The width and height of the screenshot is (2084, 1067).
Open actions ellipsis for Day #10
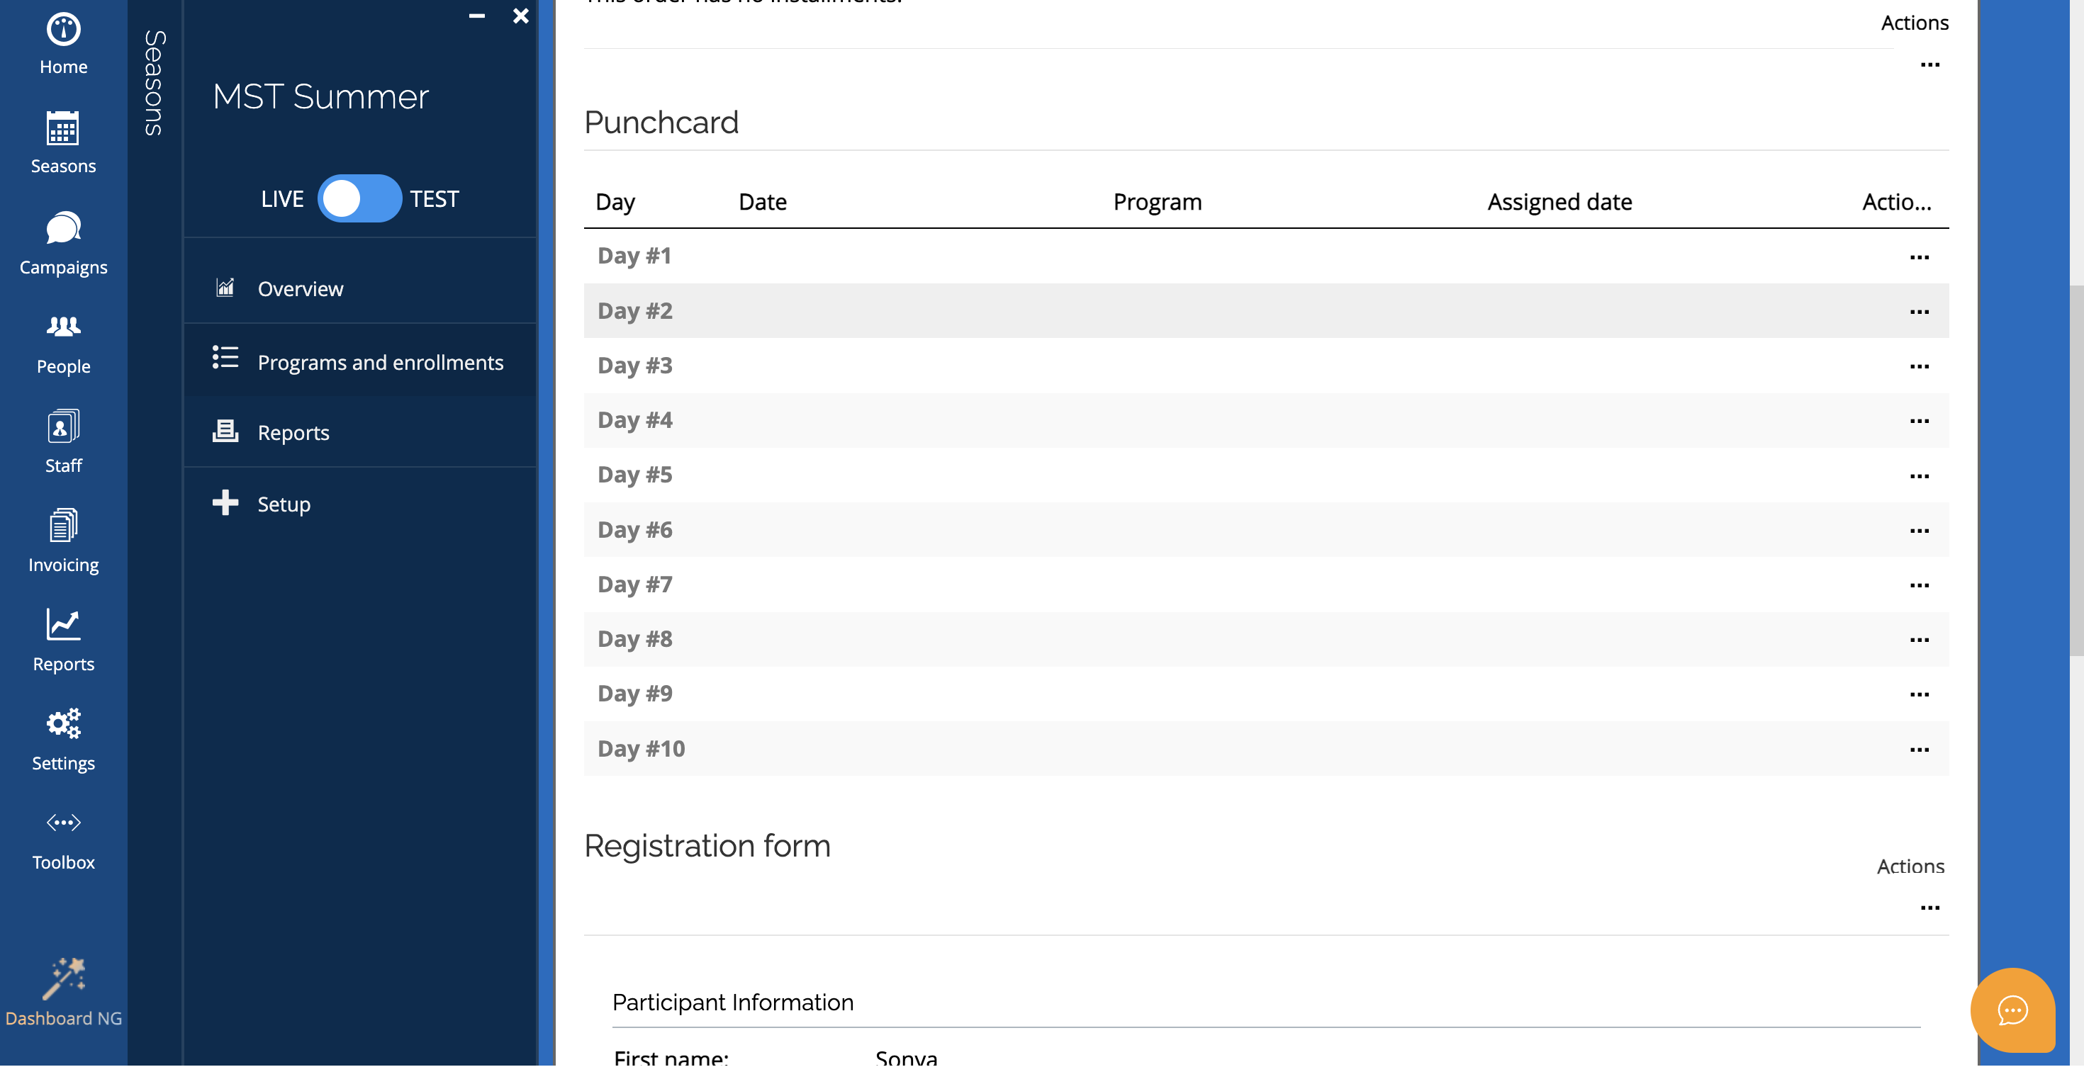tap(1919, 750)
